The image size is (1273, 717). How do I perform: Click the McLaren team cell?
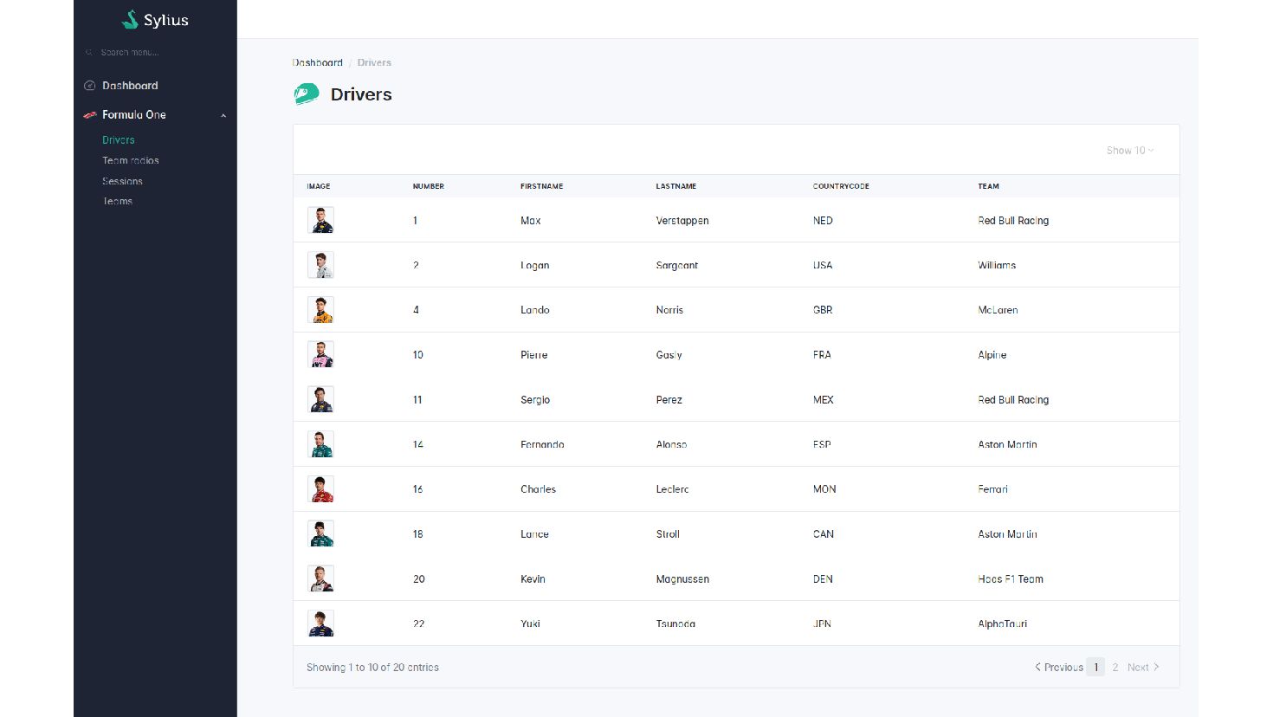click(x=998, y=310)
